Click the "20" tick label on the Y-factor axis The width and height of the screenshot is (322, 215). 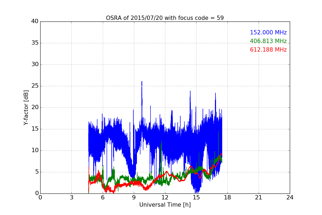pyautogui.click(x=35, y=107)
